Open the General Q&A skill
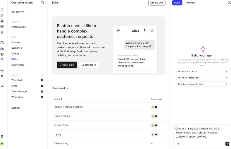 click(x=108, y=125)
